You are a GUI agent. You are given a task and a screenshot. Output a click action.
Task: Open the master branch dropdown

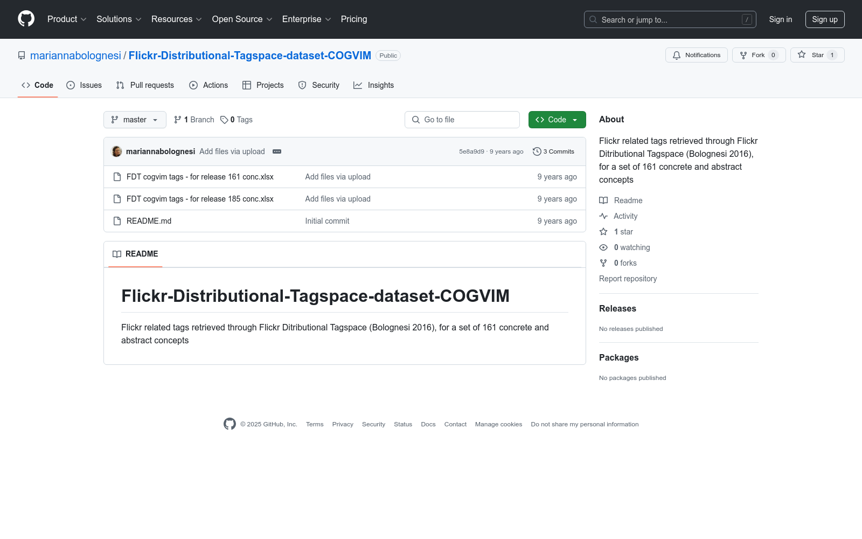(x=135, y=120)
